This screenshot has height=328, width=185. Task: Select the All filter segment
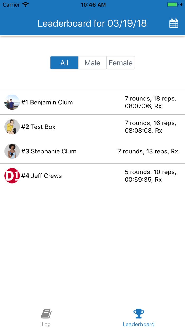64,63
